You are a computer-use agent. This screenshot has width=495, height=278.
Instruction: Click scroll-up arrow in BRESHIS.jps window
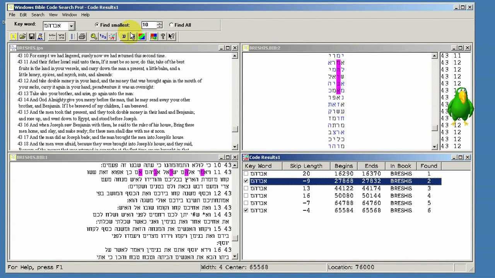pyautogui.click(x=235, y=56)
